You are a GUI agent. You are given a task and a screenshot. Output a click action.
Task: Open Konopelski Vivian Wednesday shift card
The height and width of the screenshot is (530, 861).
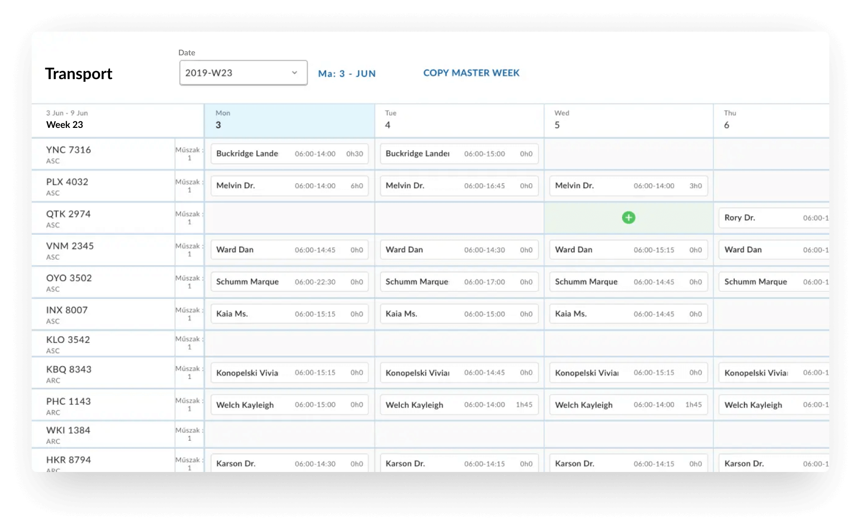point(628,373)
